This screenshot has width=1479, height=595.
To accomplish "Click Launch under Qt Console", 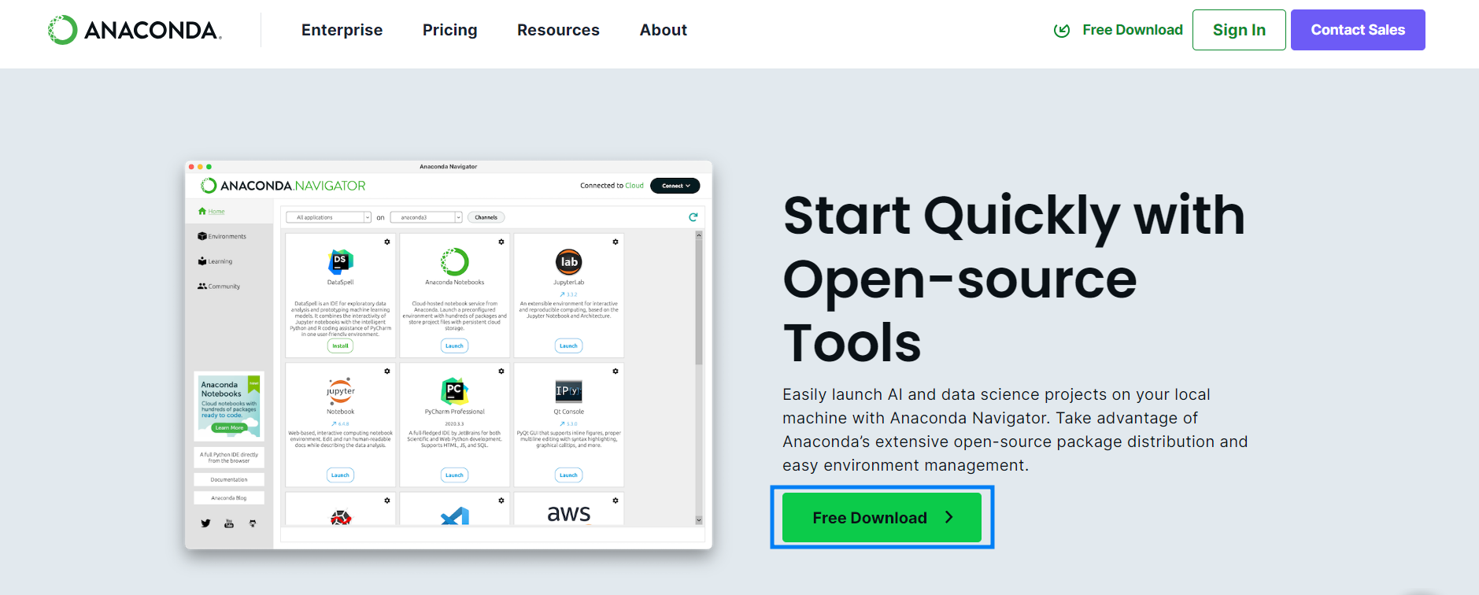I will pyautogui.click(x=568, y=475).
